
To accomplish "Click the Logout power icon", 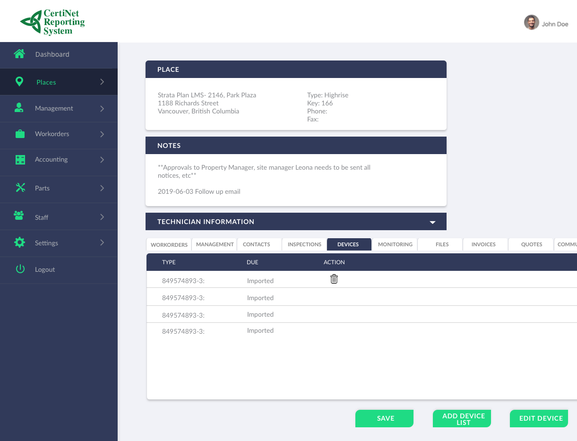I will (19, 269).
